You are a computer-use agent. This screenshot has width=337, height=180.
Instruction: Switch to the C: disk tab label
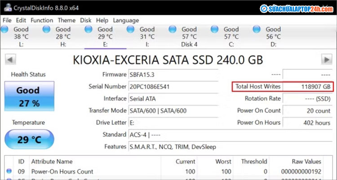(x=231, y=45)
